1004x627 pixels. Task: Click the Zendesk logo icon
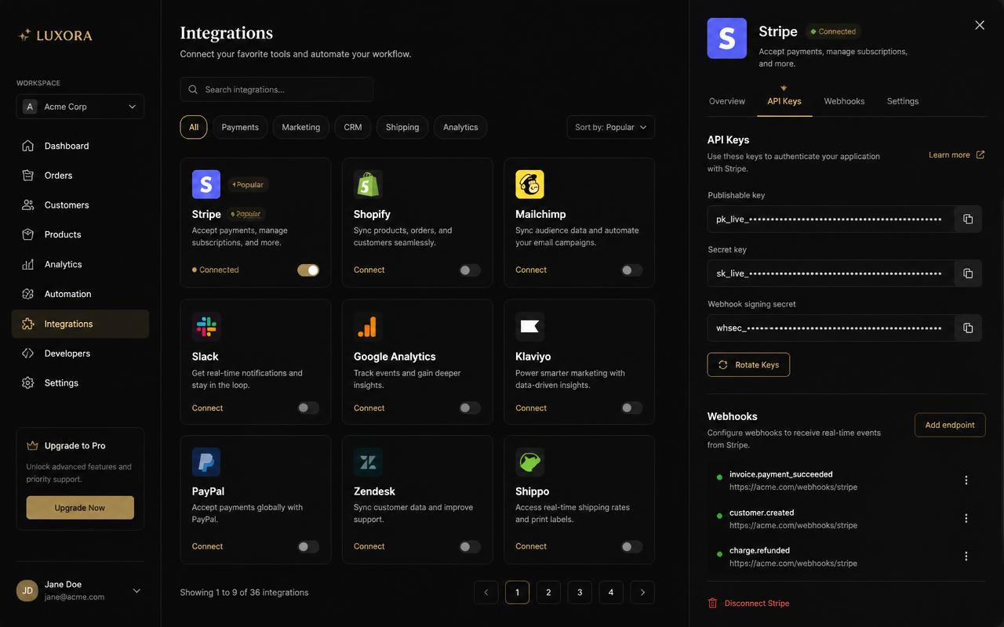tap(368, 462)
